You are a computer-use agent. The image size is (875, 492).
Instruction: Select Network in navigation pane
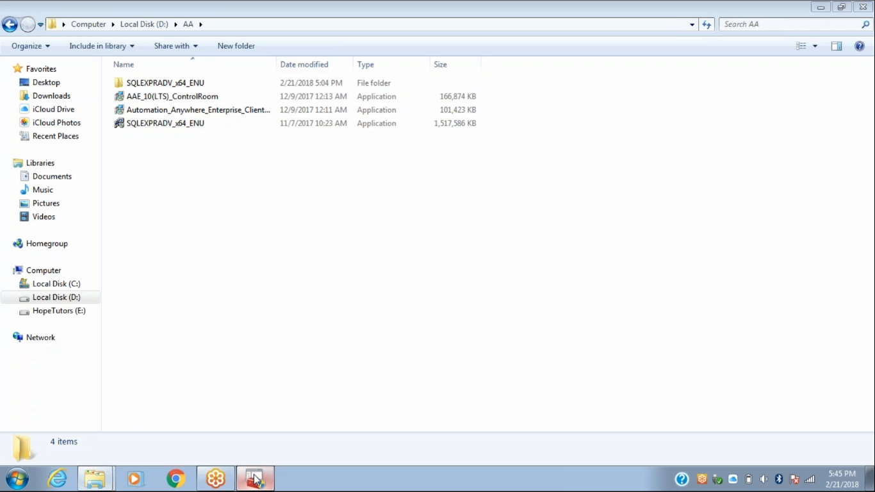pos(40,338)
